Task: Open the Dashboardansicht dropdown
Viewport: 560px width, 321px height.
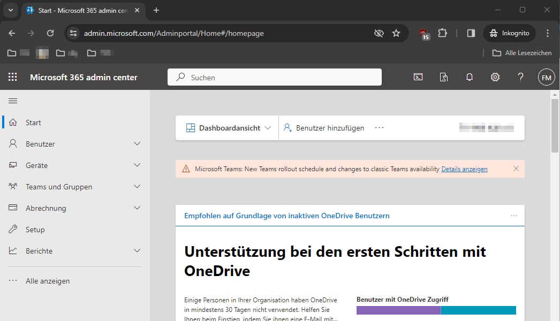Action: coord(229,128)
